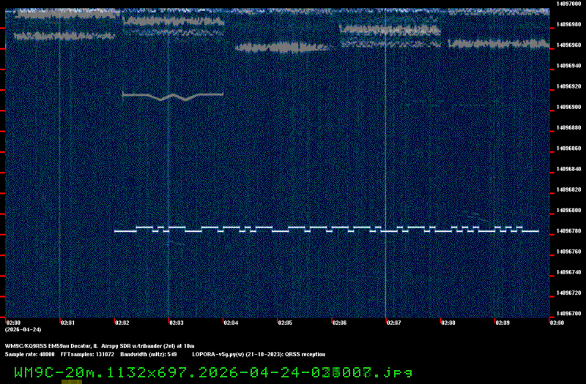Click the 14096920 frequency label
Image resolution: width=586 pixels, height=384 pixels.
[x=568, y=86]
